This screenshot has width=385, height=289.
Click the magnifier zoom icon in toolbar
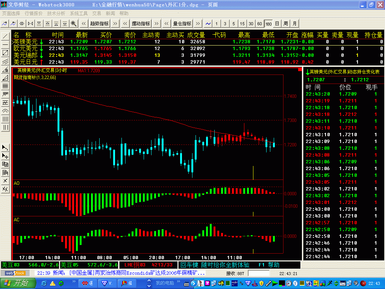click(x=73, y=23)
